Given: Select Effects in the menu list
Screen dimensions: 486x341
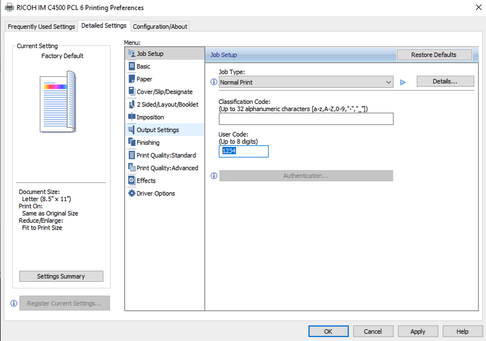Looking at the screenshot, I should [x=165, y=181].
